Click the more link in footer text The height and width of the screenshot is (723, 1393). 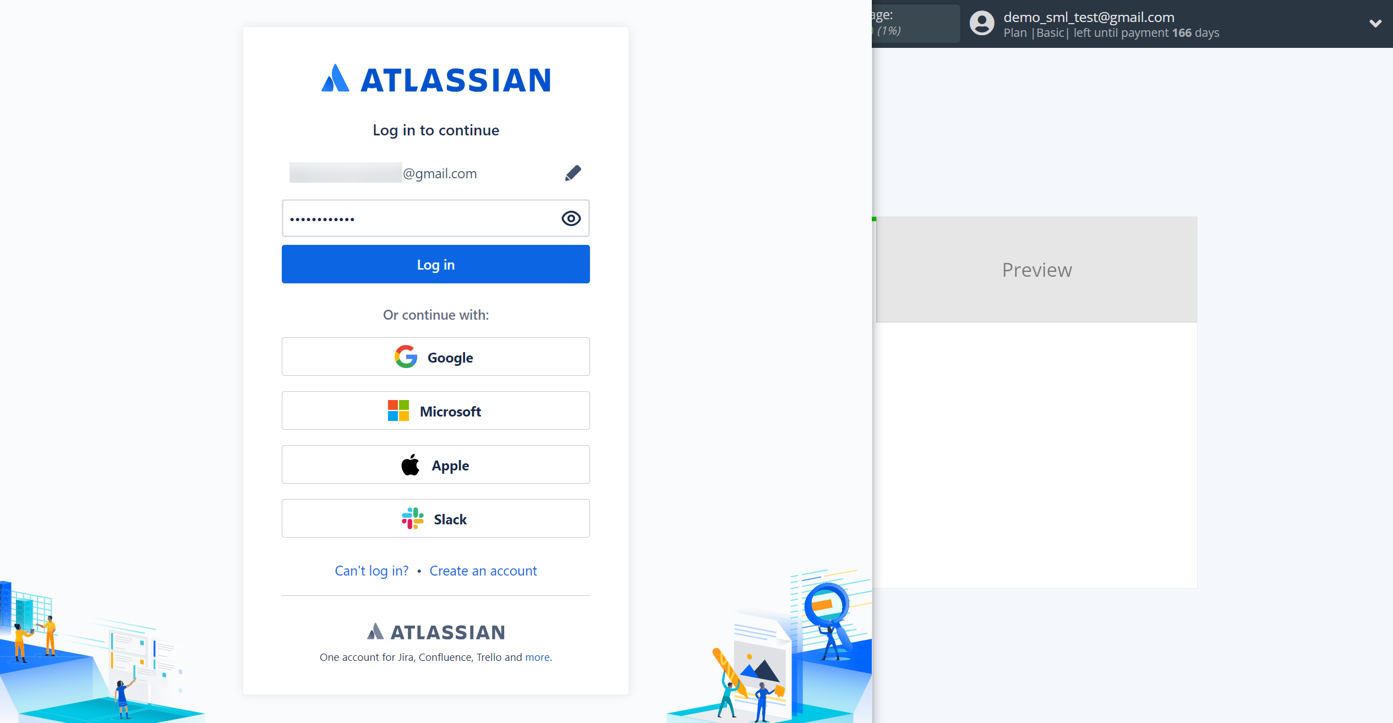(536, 656)
